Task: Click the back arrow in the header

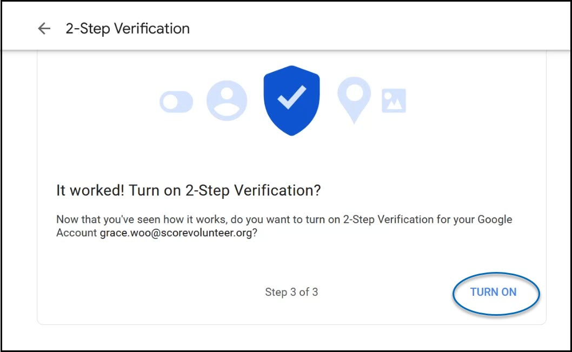Action: tap(44, 29)
